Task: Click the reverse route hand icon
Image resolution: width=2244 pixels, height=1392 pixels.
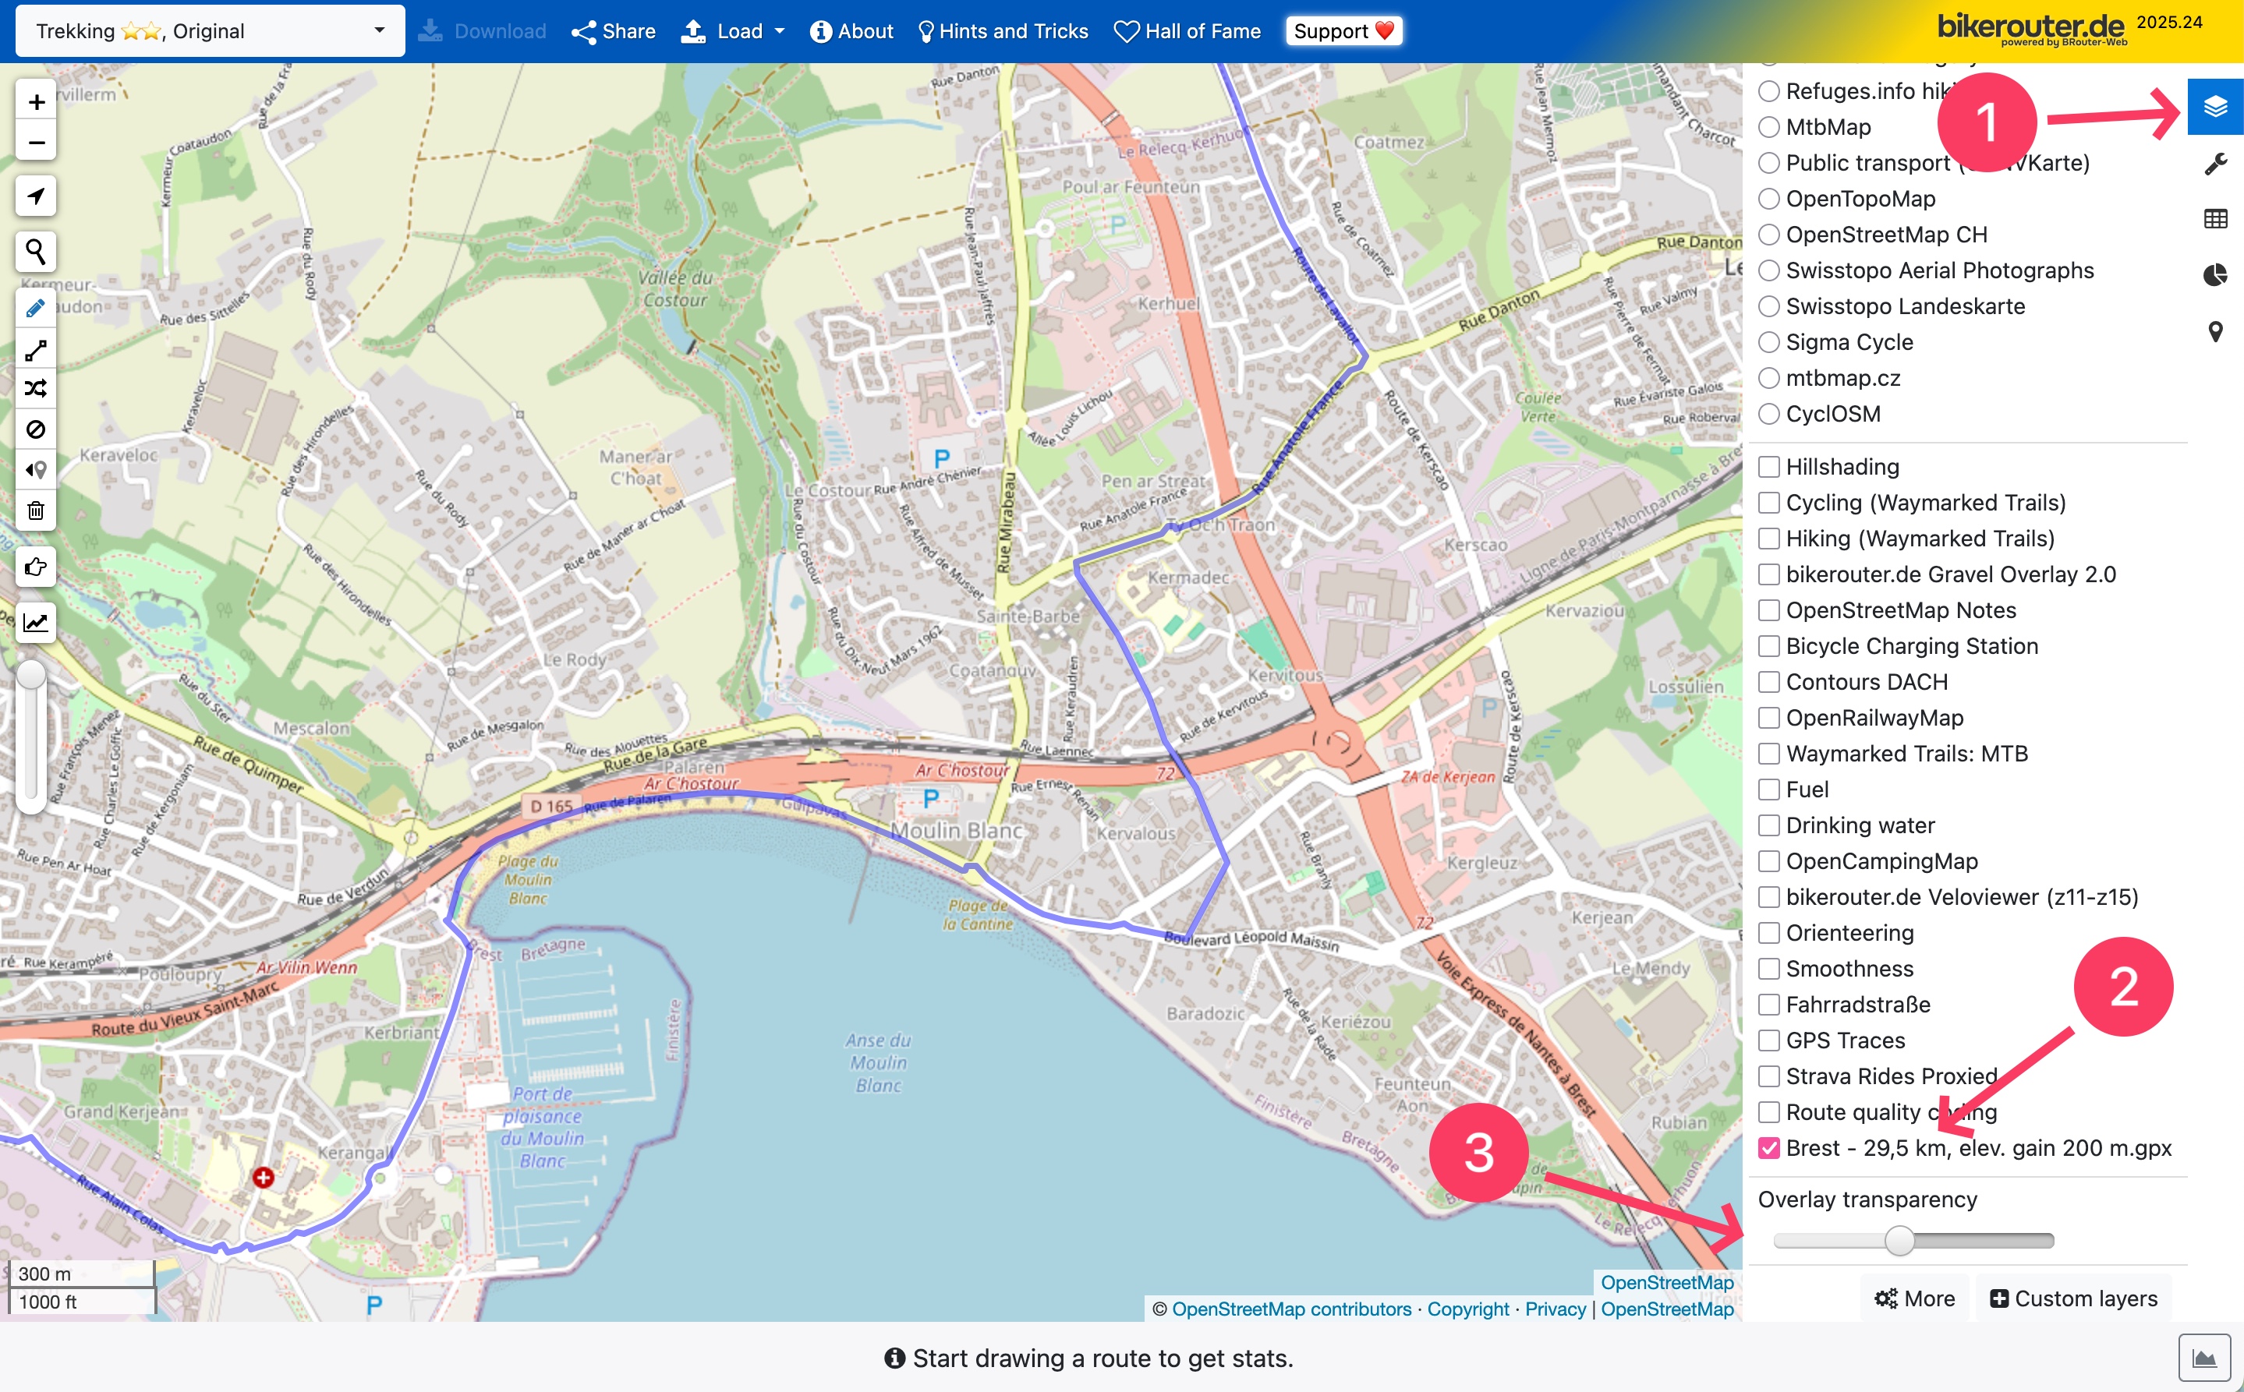Action: 36,567
